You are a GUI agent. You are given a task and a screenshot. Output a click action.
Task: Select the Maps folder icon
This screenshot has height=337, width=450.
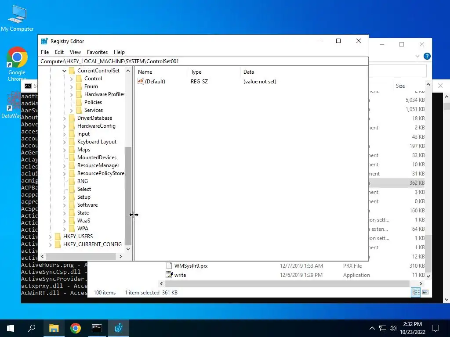72,150
